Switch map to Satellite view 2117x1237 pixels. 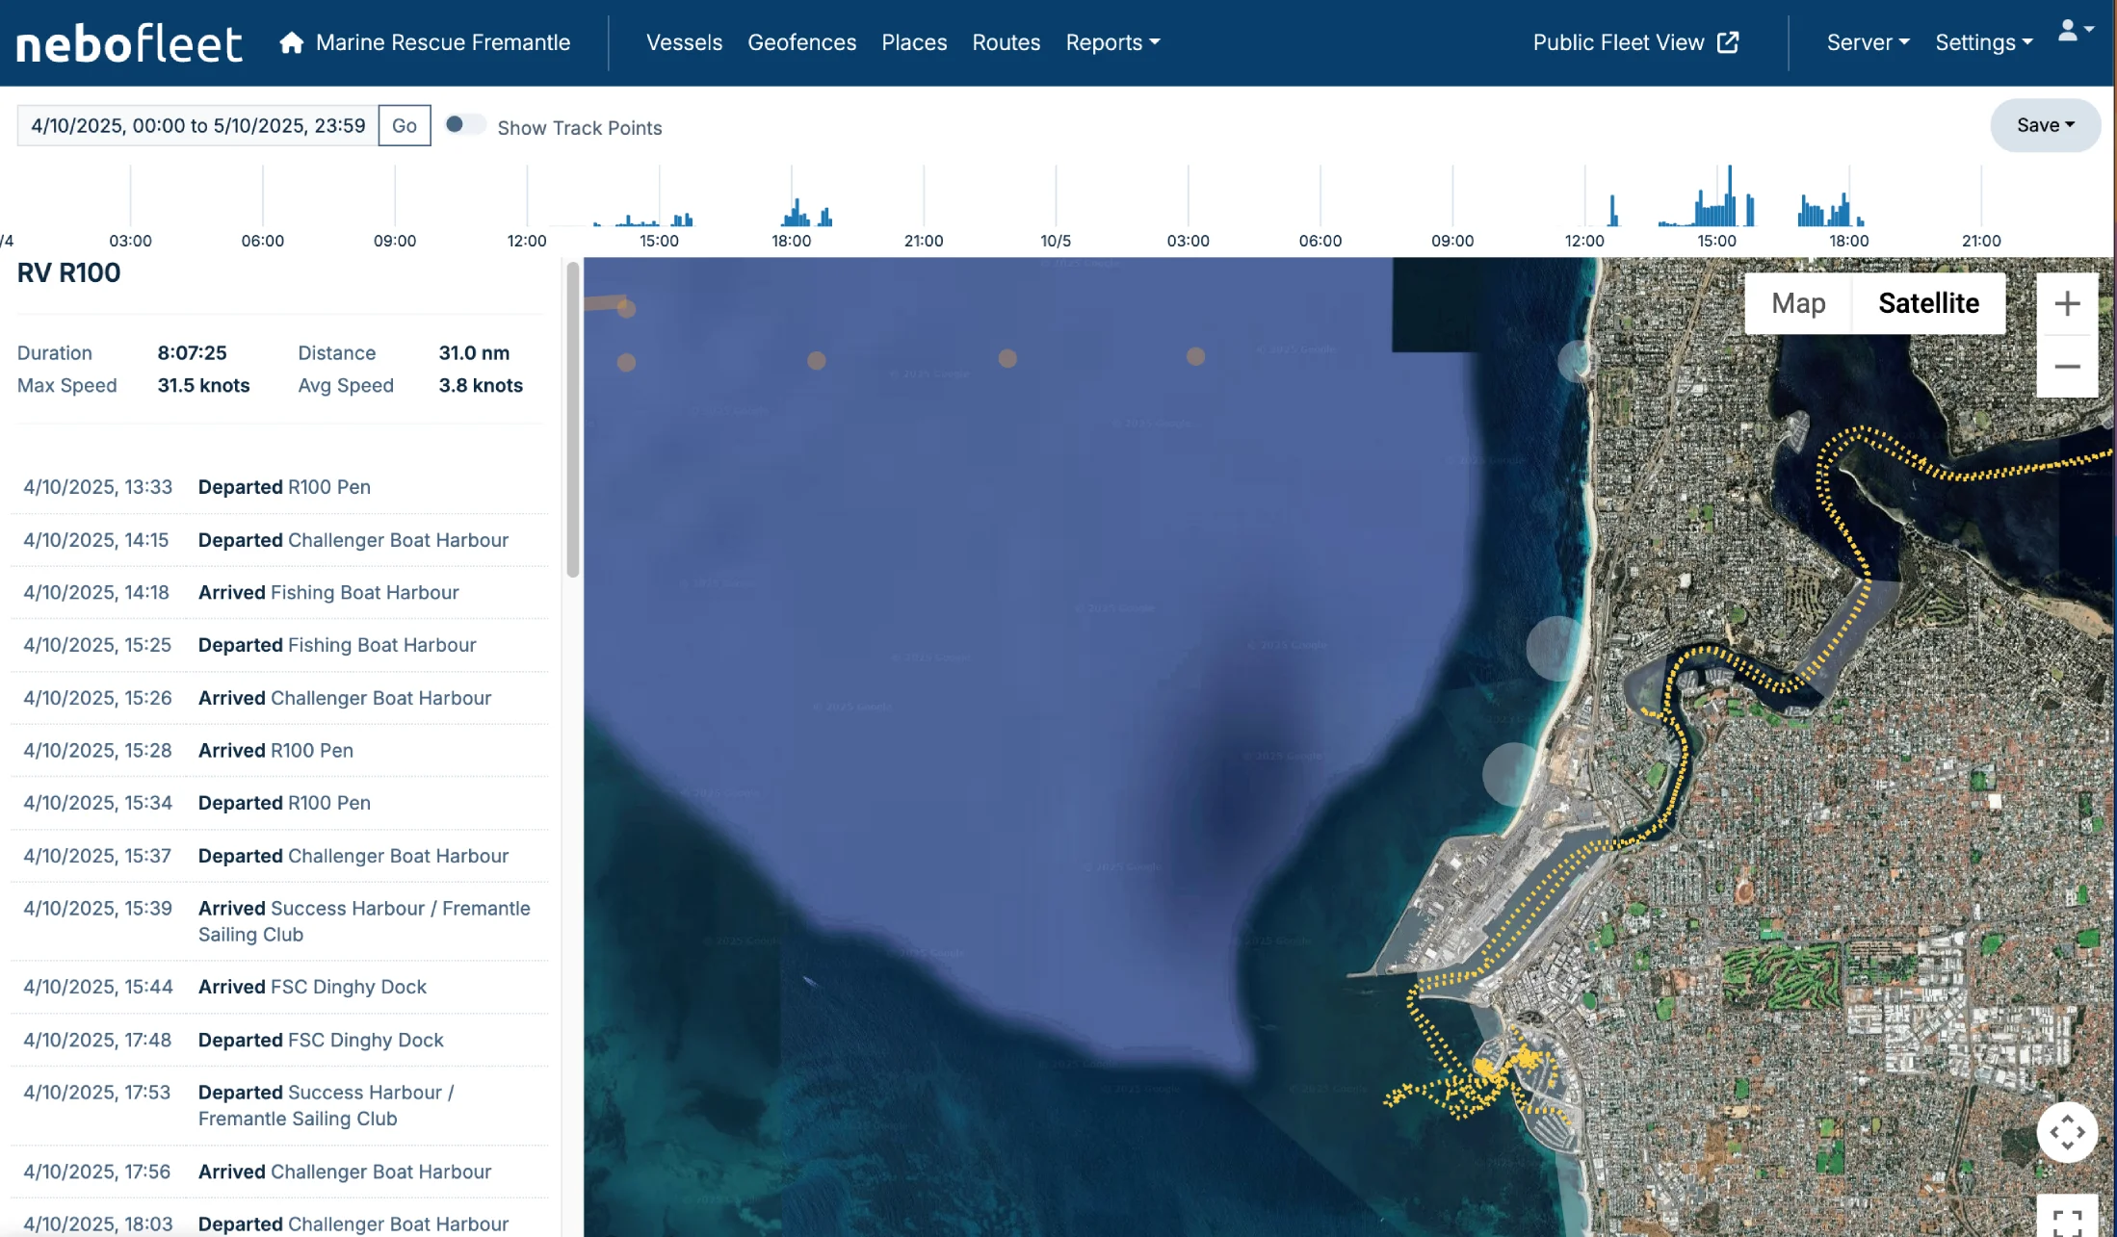1928,303
